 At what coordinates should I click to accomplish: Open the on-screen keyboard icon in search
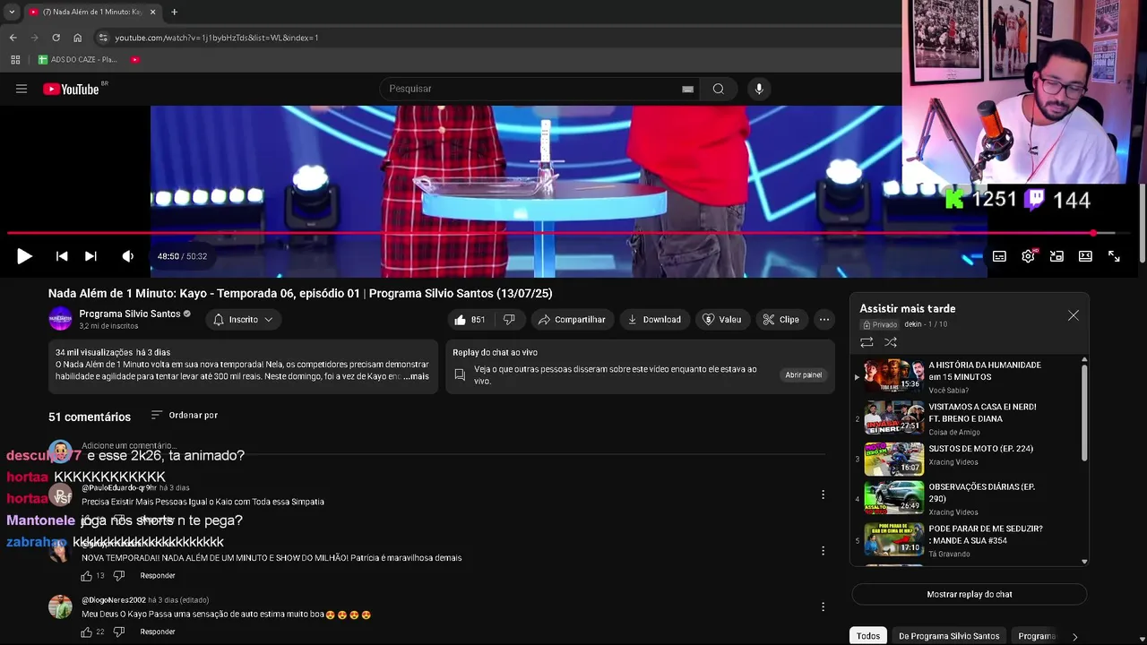[x=687, y=89]
